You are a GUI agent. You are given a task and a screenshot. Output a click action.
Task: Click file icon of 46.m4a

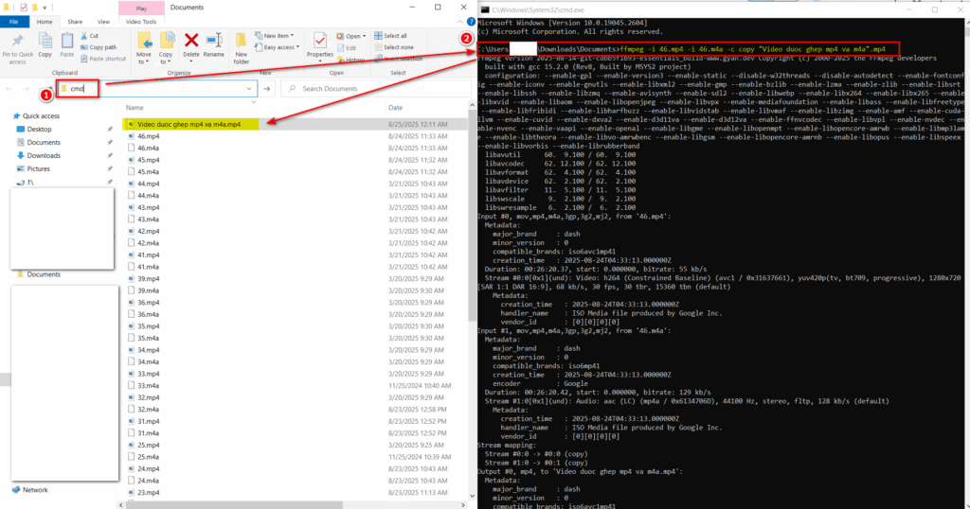pos(131,149)
